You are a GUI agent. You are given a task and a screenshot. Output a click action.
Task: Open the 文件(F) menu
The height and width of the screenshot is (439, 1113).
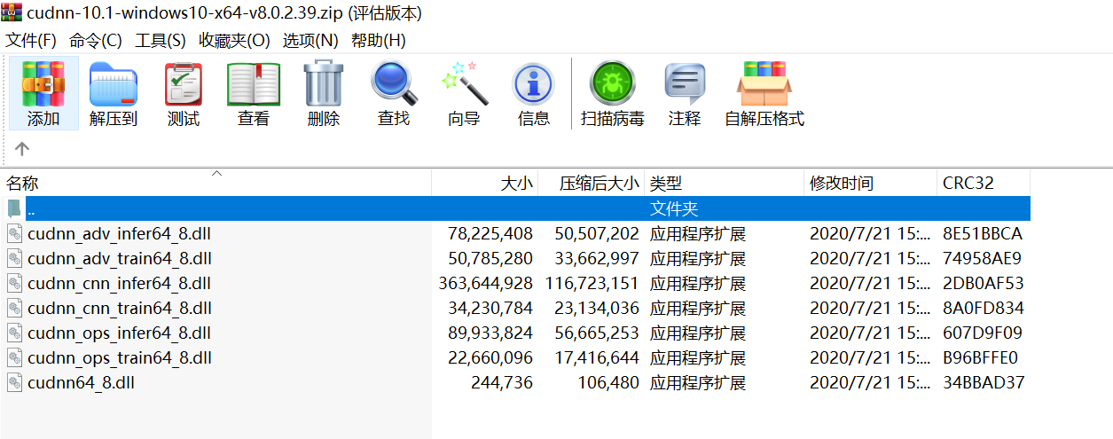31,41
